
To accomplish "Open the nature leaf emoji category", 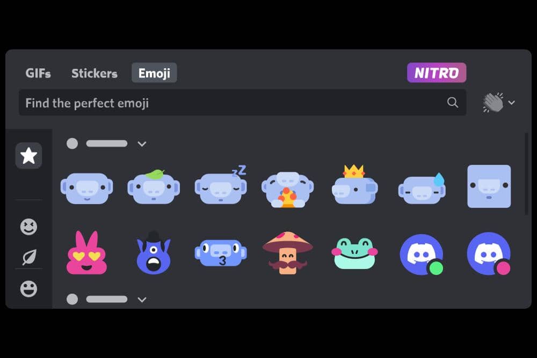I will coord(29,258).
